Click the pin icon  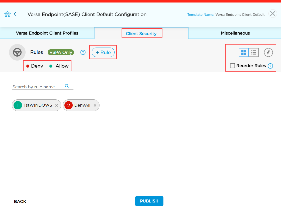268,53
